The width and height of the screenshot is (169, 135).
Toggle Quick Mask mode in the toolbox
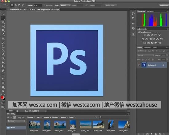[x=3, y=103]
